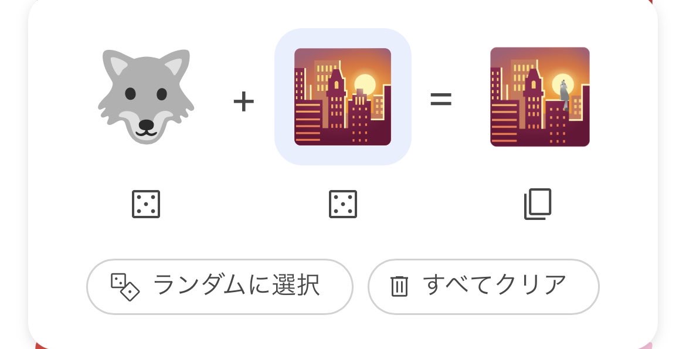686x349 pixels.
Task: Click the equals sign before result
Action: pos(441,99)
